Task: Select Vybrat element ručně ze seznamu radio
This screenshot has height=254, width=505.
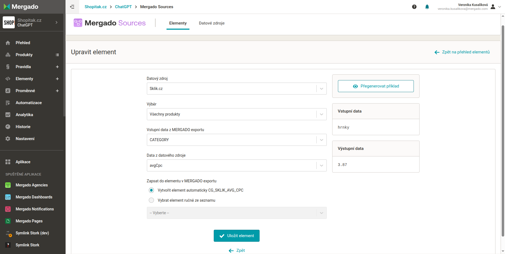Action: pyautogui.click(x=151, y=200)
